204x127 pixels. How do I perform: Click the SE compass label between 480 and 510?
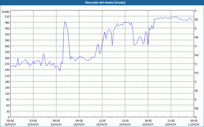(x=196, y=20)
